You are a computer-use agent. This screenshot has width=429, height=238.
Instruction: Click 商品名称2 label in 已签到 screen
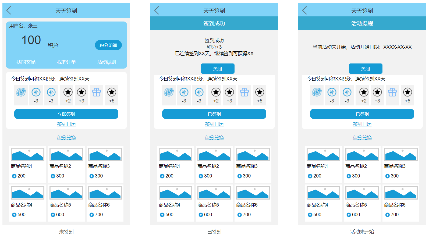click(208, 166)
